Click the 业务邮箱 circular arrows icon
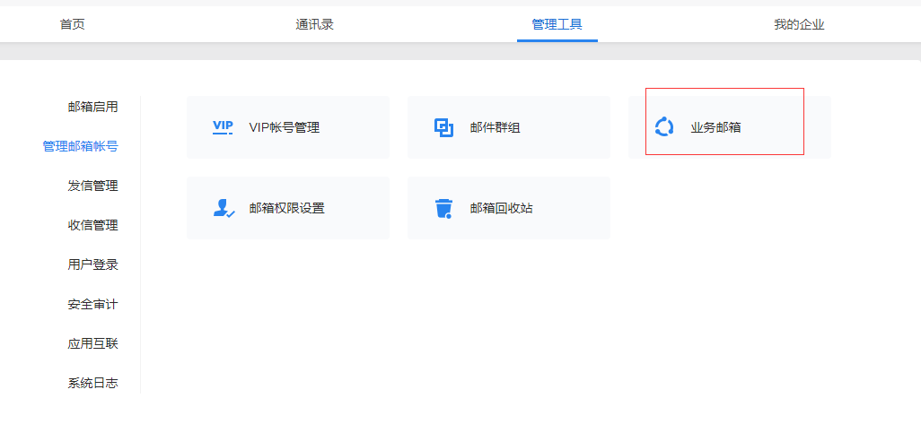The image size is (921, 433). pyautogui.click(x=664, y=127)
